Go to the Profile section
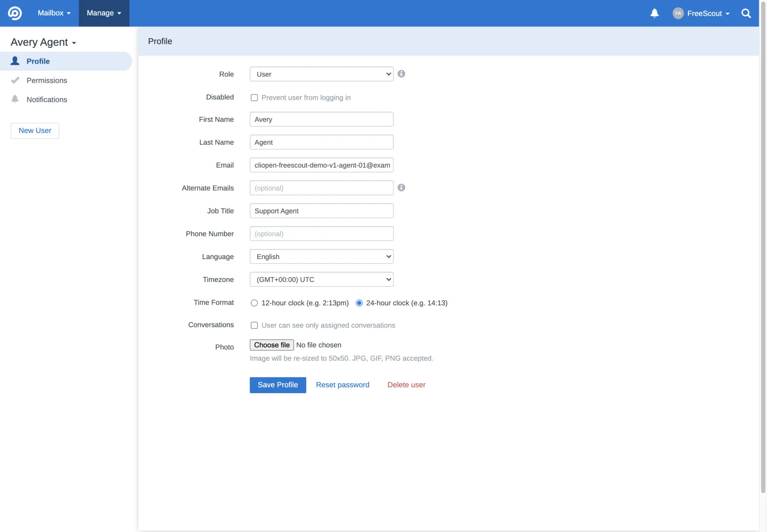Viewport: 767px width, 532px height. click(66, 61)
